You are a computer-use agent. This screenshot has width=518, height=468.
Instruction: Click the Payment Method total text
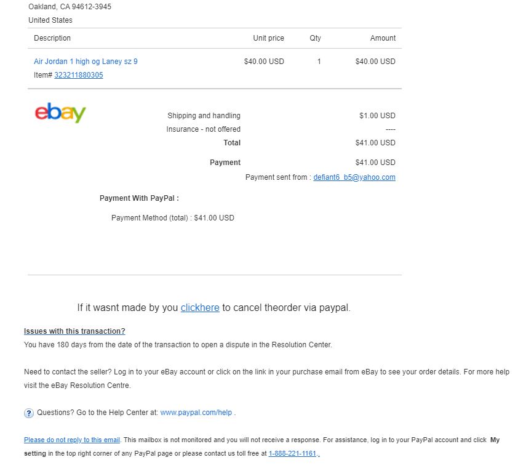(x=173, y=218)
